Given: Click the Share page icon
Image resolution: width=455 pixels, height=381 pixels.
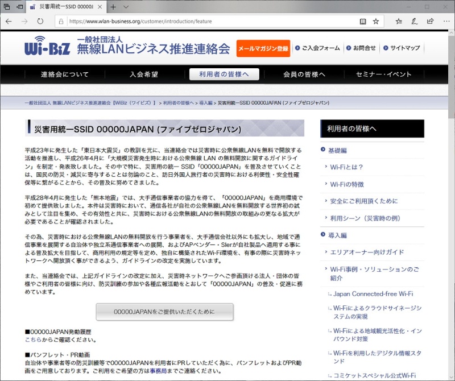Looking at the screenshot, I should pos(430,21).
